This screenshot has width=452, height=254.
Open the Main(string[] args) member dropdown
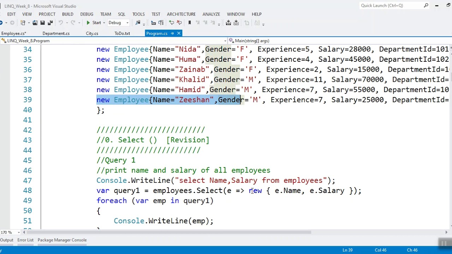pos(340,41)
